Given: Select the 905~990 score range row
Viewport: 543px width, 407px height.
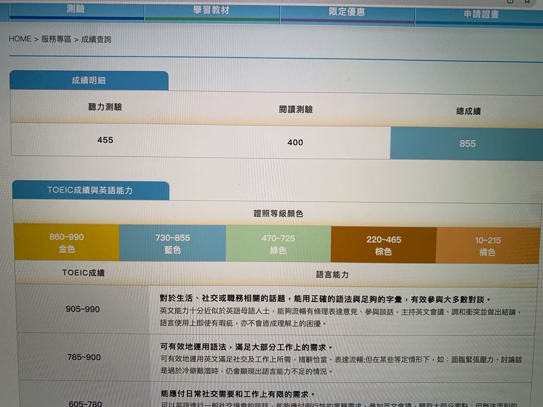Looking at the screenshot, I should pyautogui.click(x=83, y=309).
